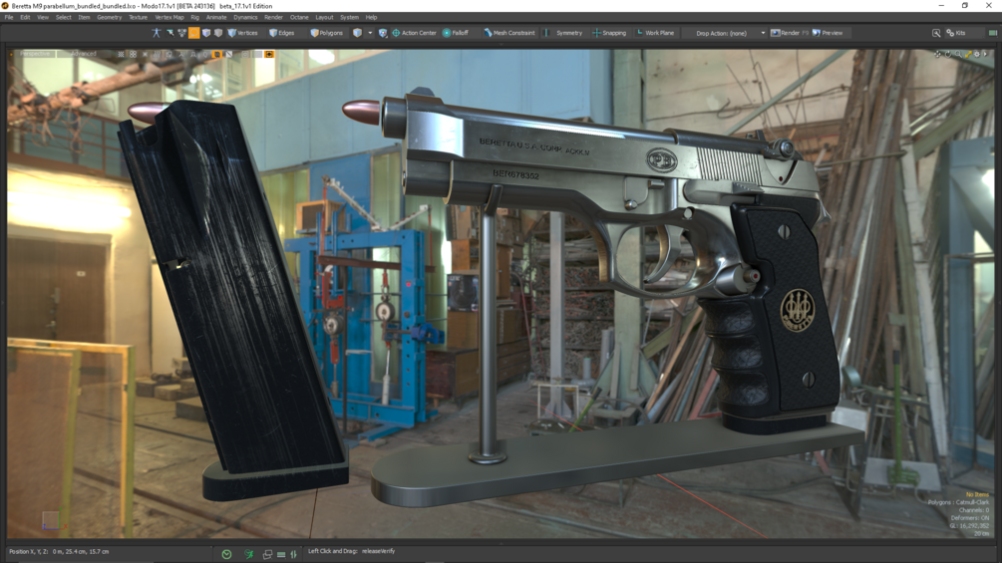Image resolution: width=1002 pixels, height=563 pixels.
Task: Open the System menu
Action: [349, 17]
